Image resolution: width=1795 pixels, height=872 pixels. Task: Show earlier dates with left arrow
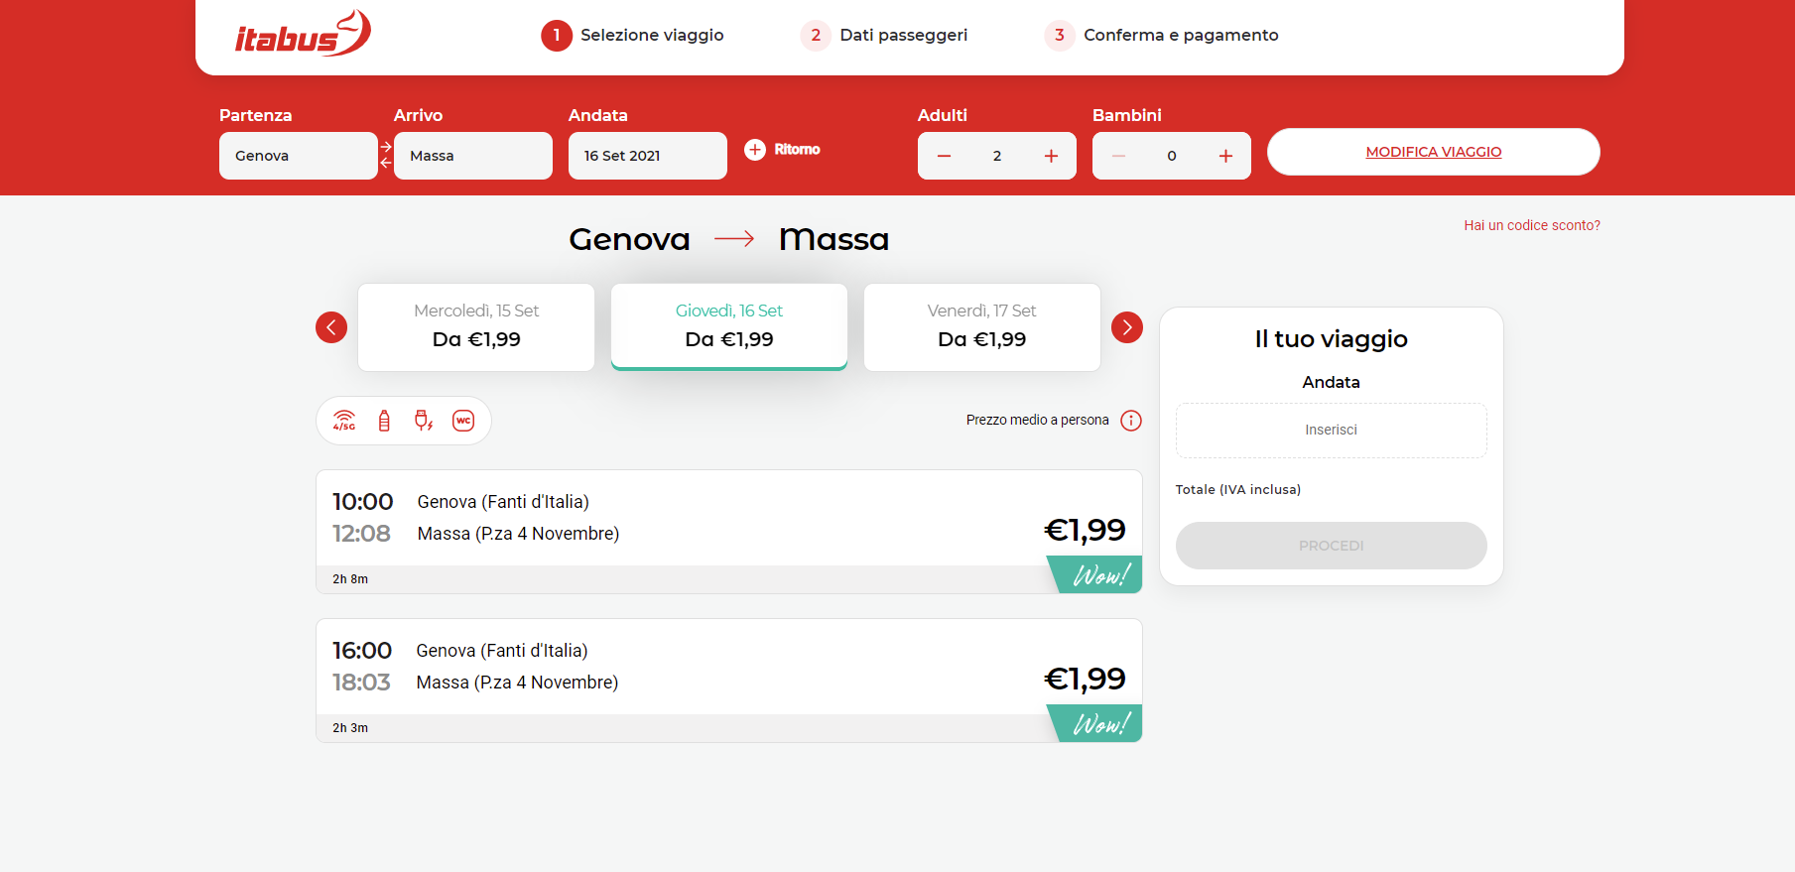point(331,327)
